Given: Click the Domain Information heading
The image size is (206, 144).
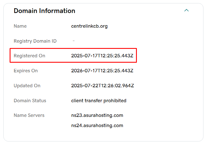Looking at the screenshot, I should point(44,11).
